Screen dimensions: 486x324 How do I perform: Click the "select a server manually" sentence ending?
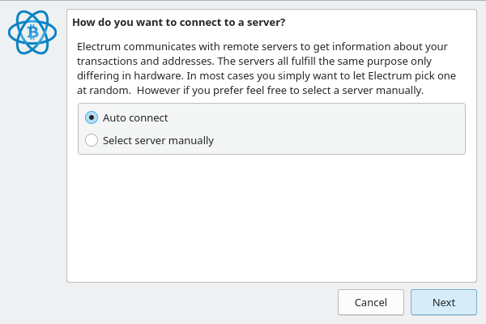pyautogui.click(x=356, y=90)
